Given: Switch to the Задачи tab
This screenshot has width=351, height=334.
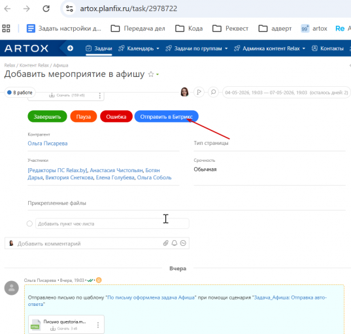Looking at the screenshot, I should 99,48.
